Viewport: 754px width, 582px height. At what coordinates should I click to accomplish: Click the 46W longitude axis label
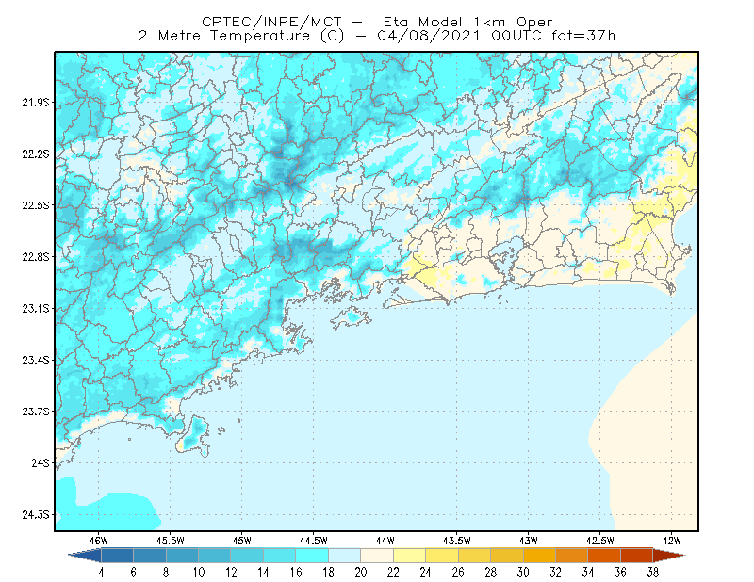[99, 541]
